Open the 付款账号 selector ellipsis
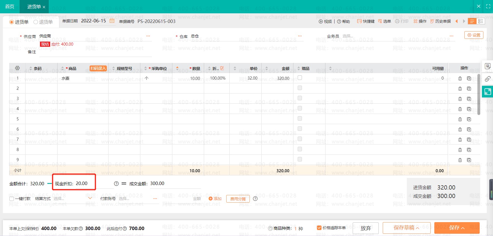Image resolution: width=493 pixels, height=236 pixels. coord(155,199)
